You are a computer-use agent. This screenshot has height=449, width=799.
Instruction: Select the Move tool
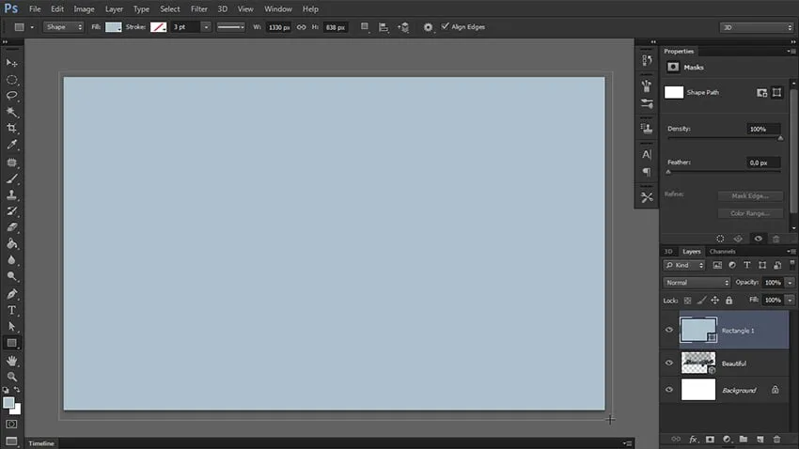(x=12, y=63)
